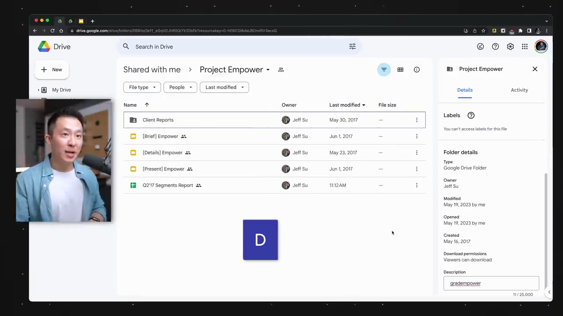
Task: Close the Project Empower details panel
Action: [x=535, y=69]
